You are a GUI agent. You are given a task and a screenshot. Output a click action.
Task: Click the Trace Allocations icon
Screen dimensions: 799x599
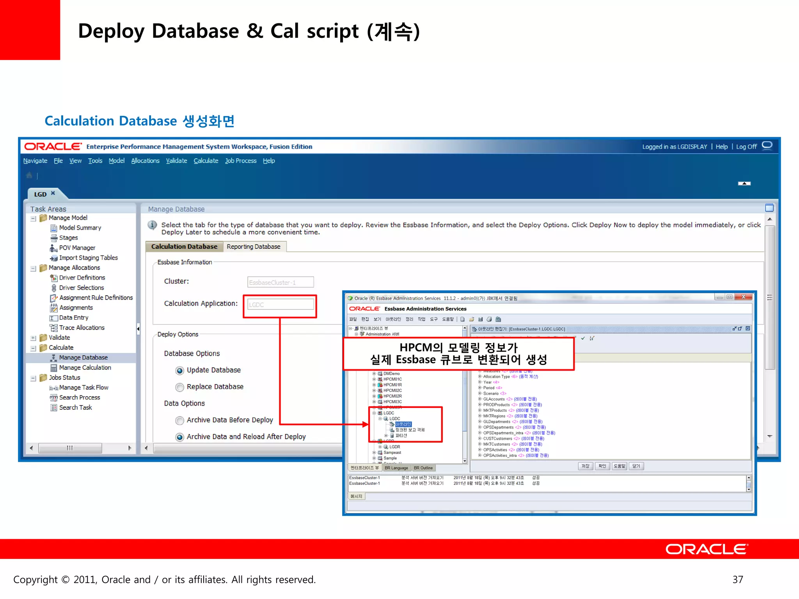(x=54, y=328)
